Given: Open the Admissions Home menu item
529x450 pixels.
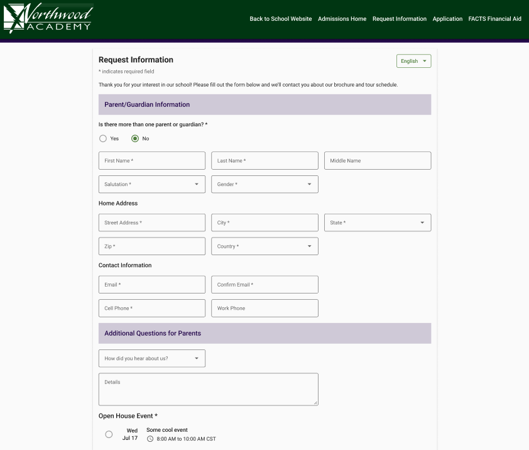Looking at the screenshot, I should click(x=342, y=19).
